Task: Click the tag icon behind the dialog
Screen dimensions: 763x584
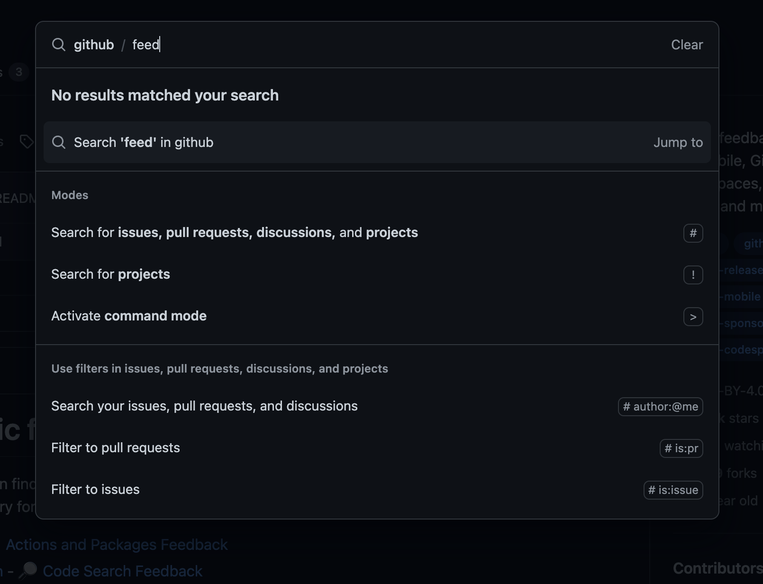Action: (27, 141)
